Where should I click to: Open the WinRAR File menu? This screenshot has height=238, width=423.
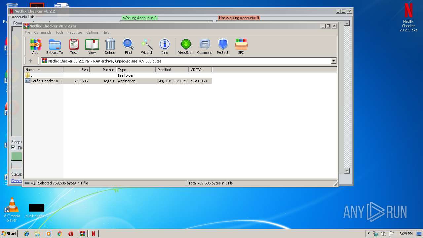click(x=27, y=32)
